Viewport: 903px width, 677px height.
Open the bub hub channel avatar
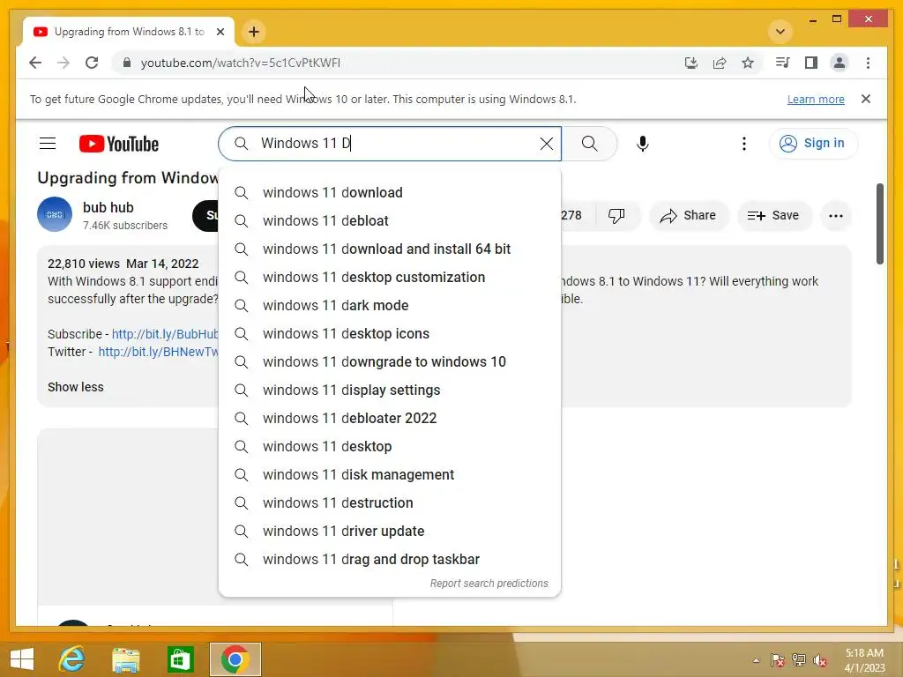pos(55,214)
